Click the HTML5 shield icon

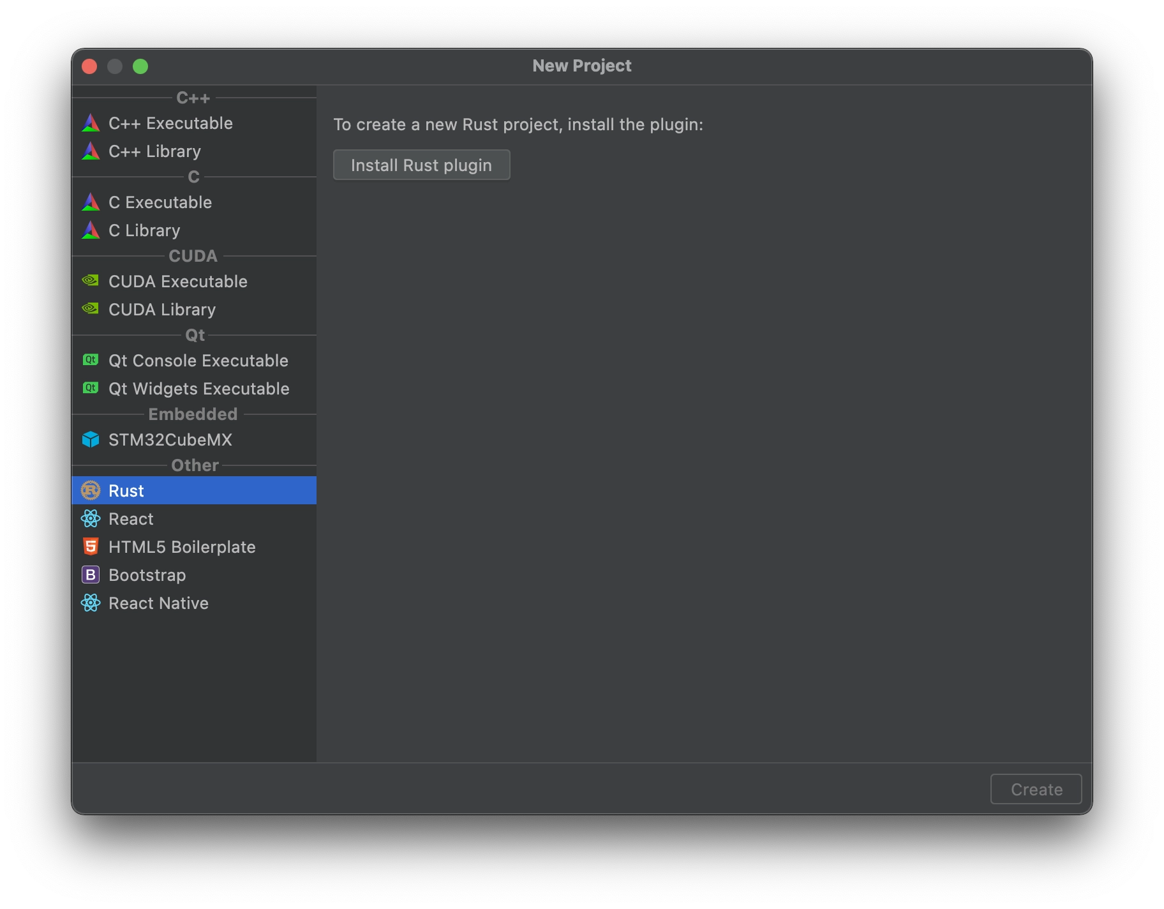[x=91, y=546]
